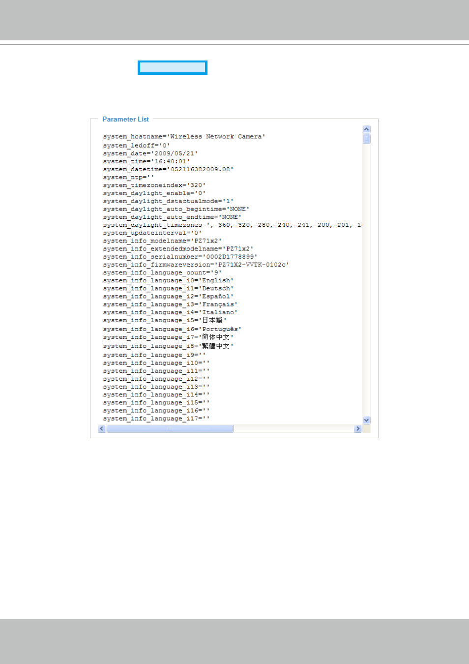This screenshot has height=664, width=469.
Task: Select line system_info_language_i3='Français'
Action: (170, 304)
